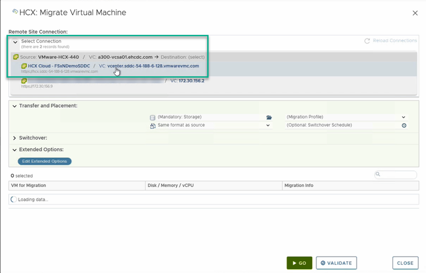The width and height of the screenshot is (426, 273).
Task: Select HCX Cloud - FSxNDemoSDDC connection
Action: [213, 68]
